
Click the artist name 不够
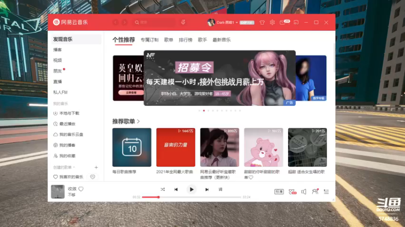click(71, 195)
